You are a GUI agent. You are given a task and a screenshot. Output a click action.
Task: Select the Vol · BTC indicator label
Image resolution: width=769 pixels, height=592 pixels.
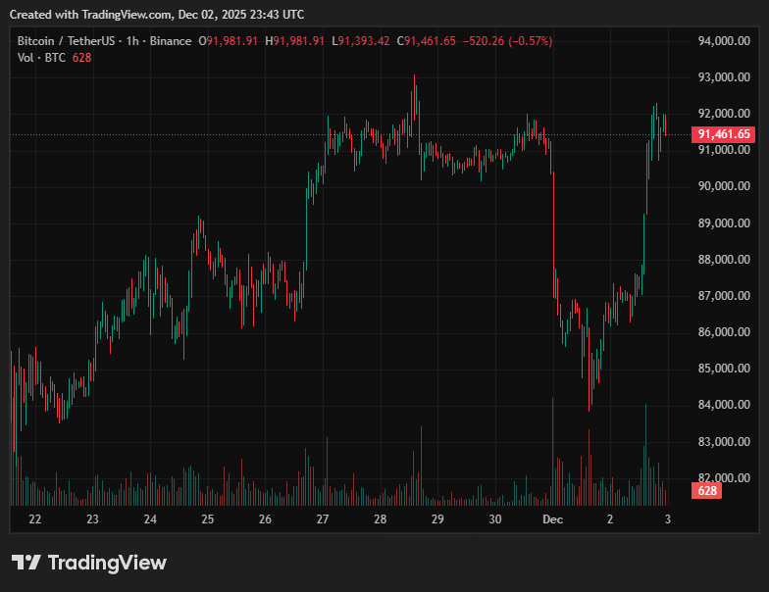(x=41, y=58)
